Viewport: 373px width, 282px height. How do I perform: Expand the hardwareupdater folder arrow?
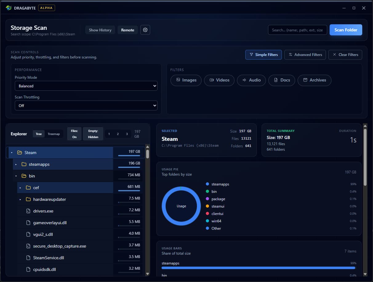tap(20, 199)
